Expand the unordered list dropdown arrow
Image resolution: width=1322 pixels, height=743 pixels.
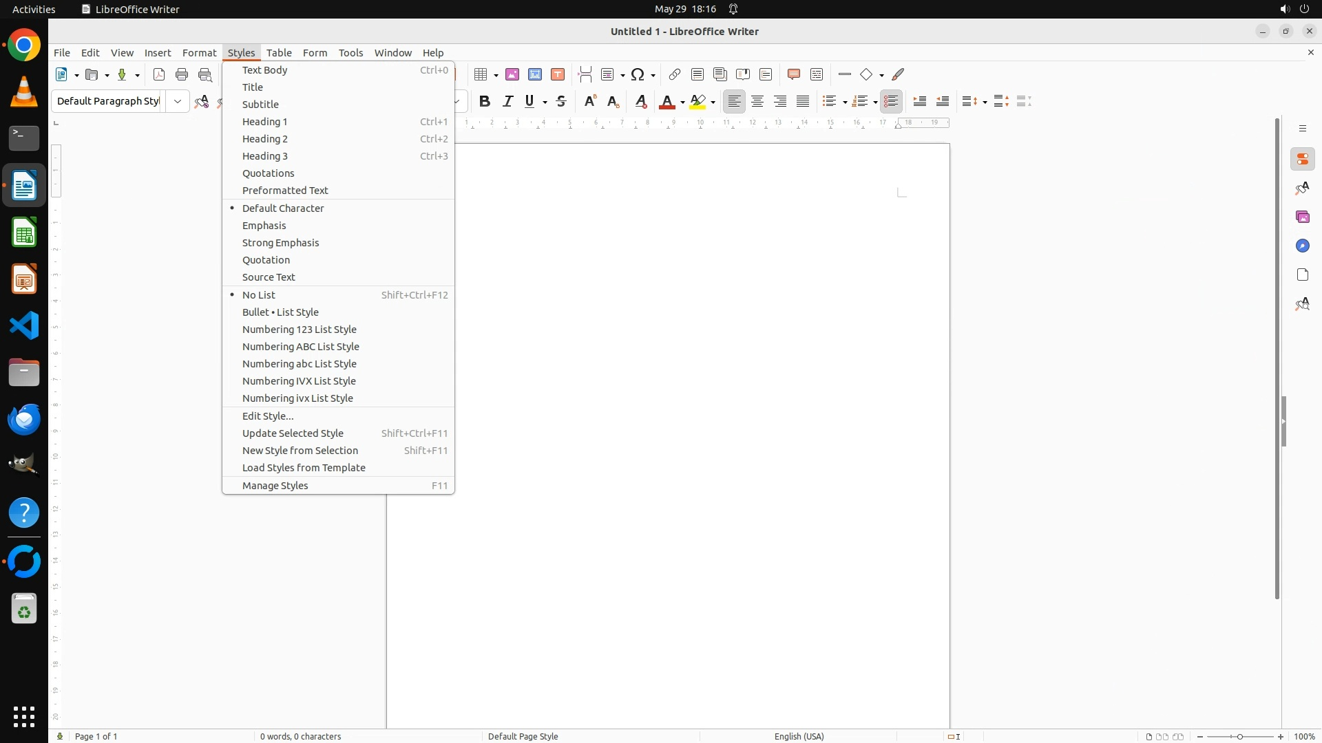[x=845, y=102]
